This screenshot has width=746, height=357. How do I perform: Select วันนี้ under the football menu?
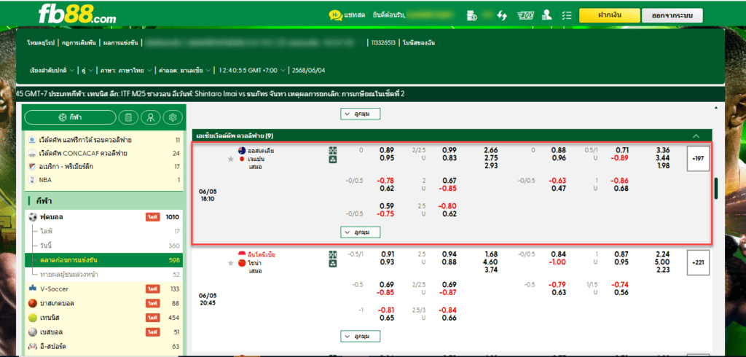(47, 246)
